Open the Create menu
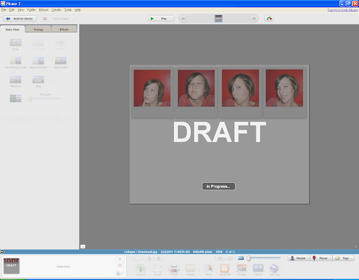 coord(56,10)
